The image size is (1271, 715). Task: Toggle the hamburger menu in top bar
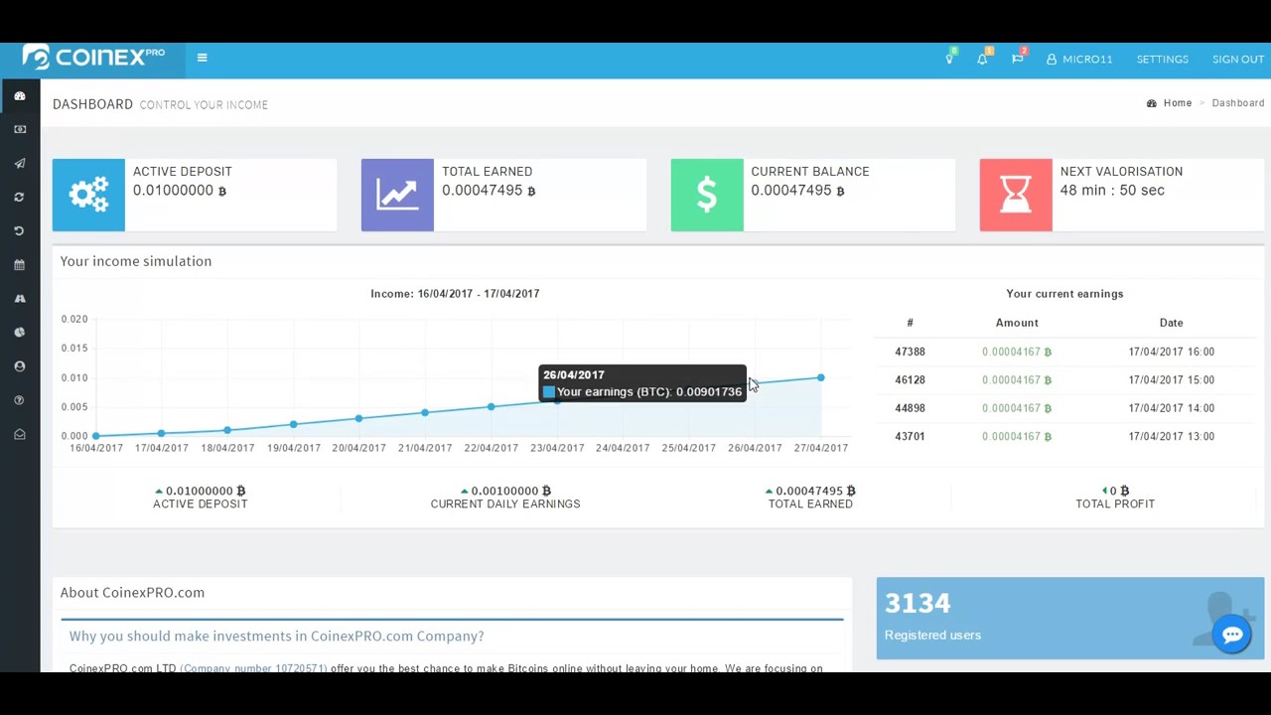point(202,58)
